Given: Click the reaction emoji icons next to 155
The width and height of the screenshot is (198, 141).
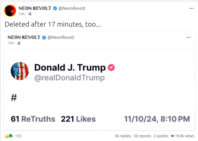Looking at the screenshot, I should point(9,136).
